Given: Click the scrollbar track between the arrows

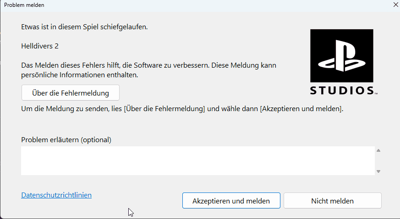Looking at the screenshot, I should [x=378, y=161].
